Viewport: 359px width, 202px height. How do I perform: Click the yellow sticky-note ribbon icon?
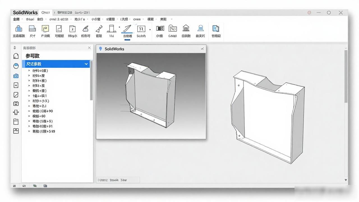[45, 29]
